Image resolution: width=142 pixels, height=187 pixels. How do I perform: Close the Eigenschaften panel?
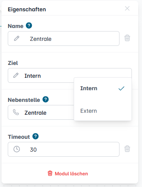(127, 9)
